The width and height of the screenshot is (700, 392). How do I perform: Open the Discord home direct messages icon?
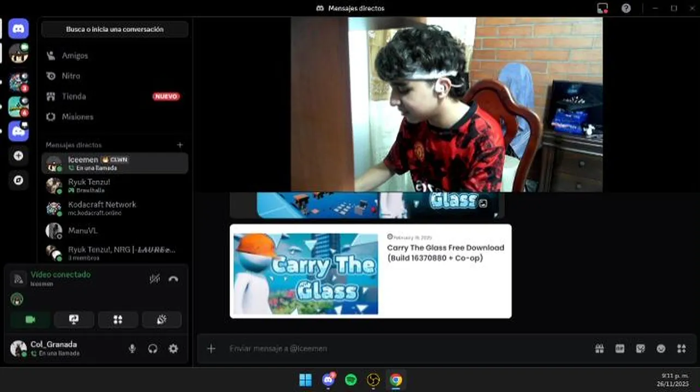(19, 28)
